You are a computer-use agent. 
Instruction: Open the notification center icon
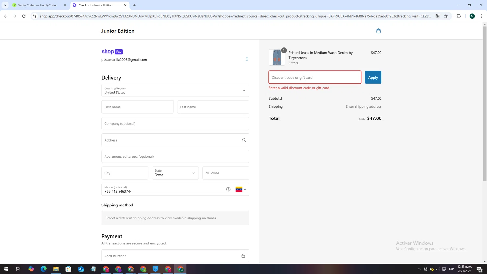[x=479, y=269]
